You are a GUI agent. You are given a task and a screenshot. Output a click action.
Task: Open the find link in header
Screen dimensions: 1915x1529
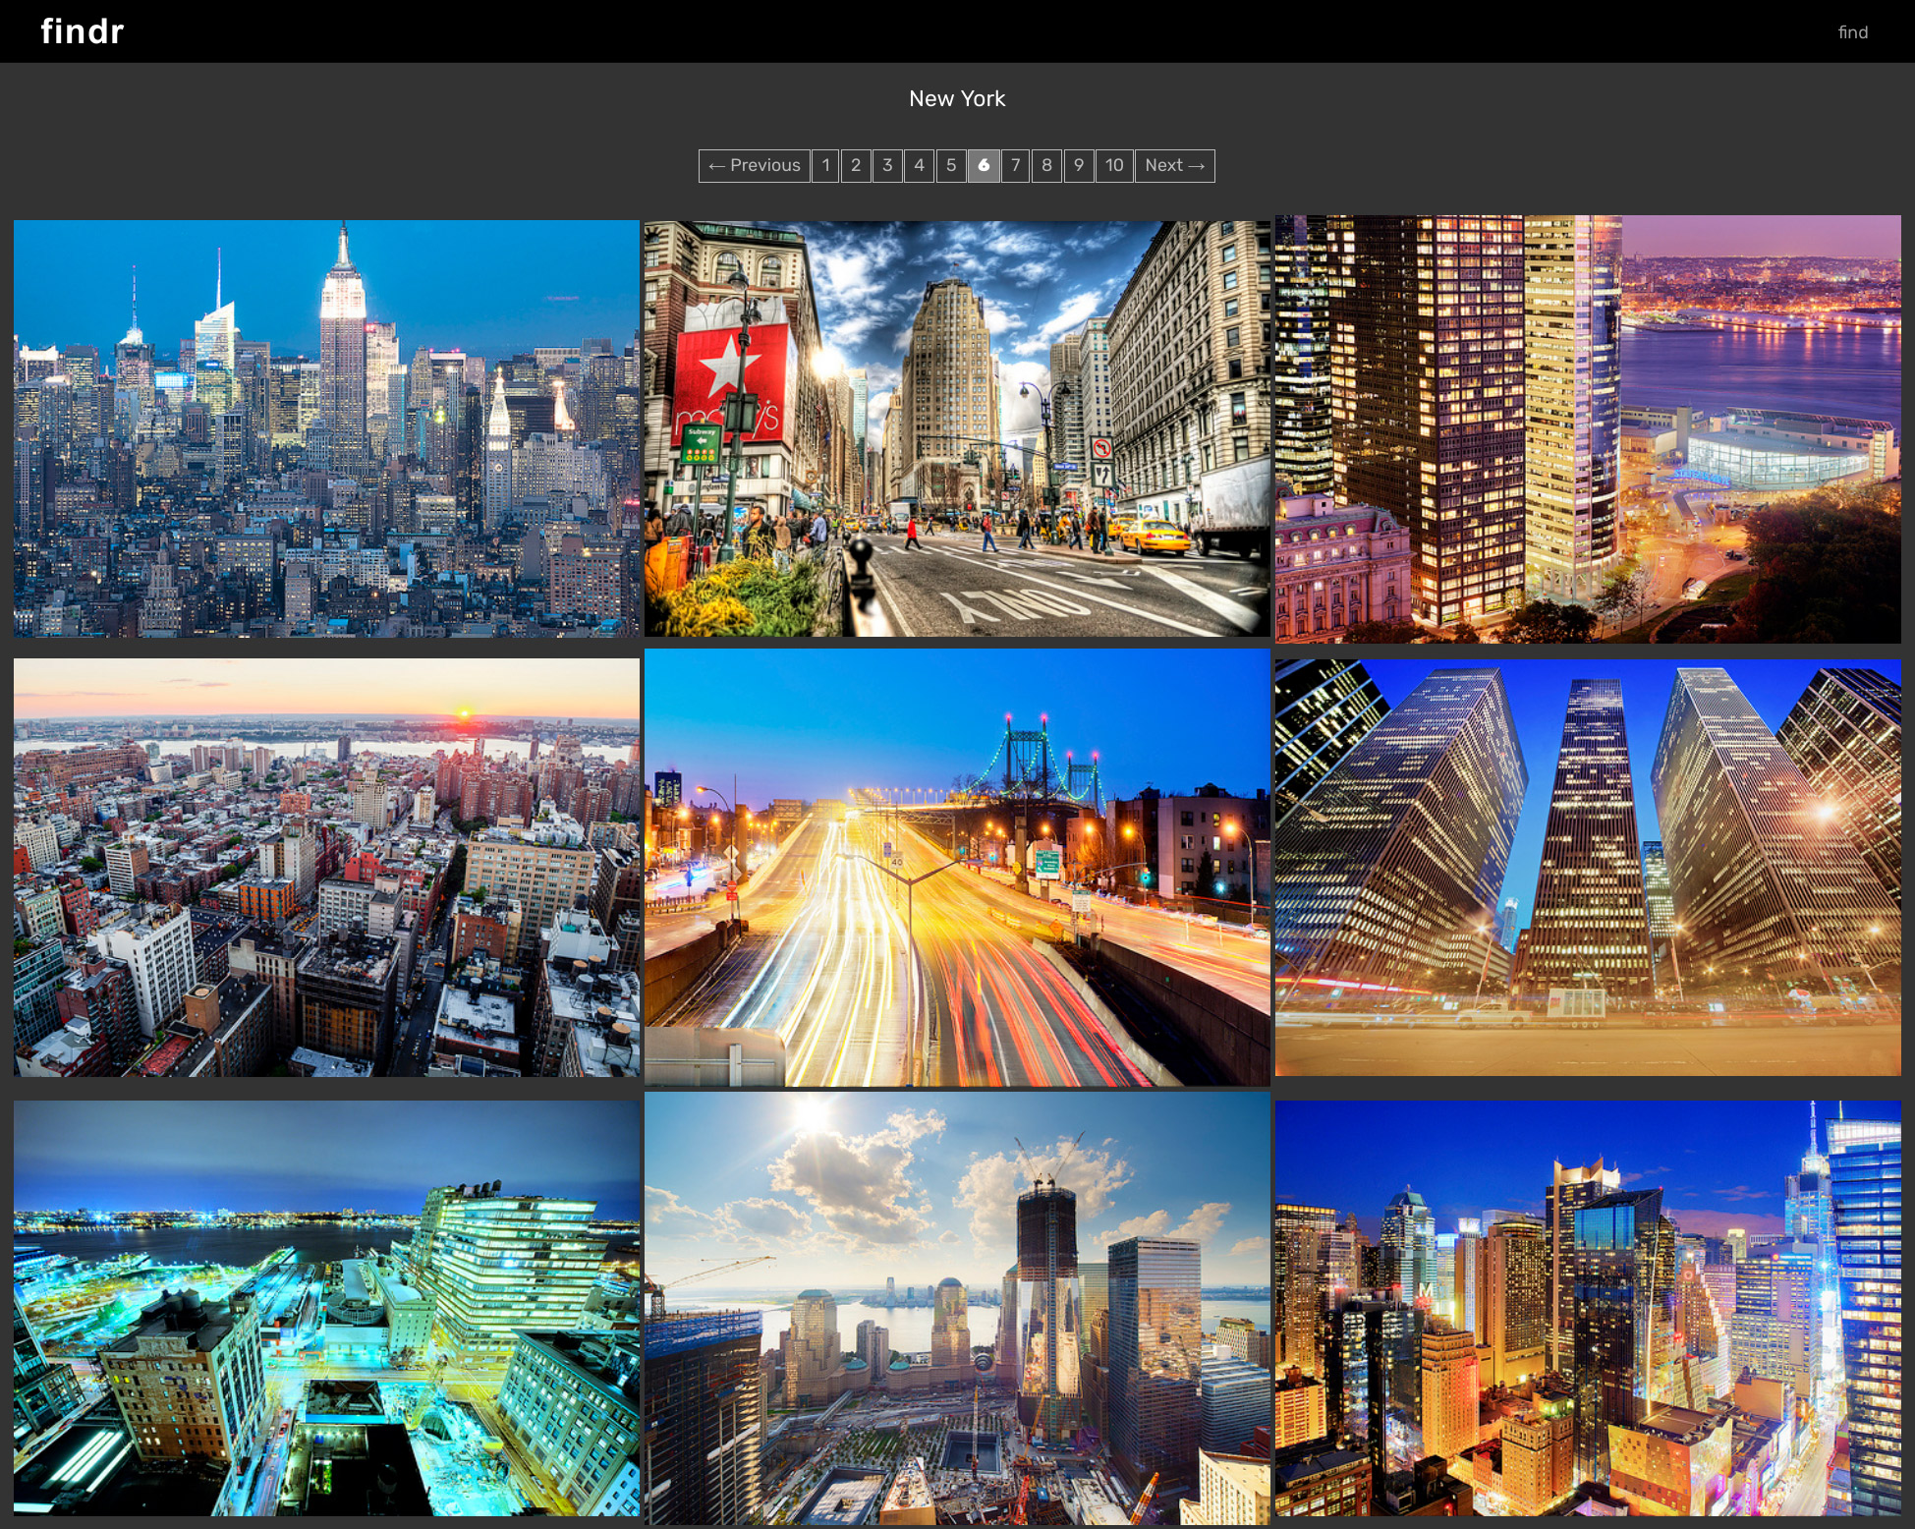click(x=1852, y=32)
